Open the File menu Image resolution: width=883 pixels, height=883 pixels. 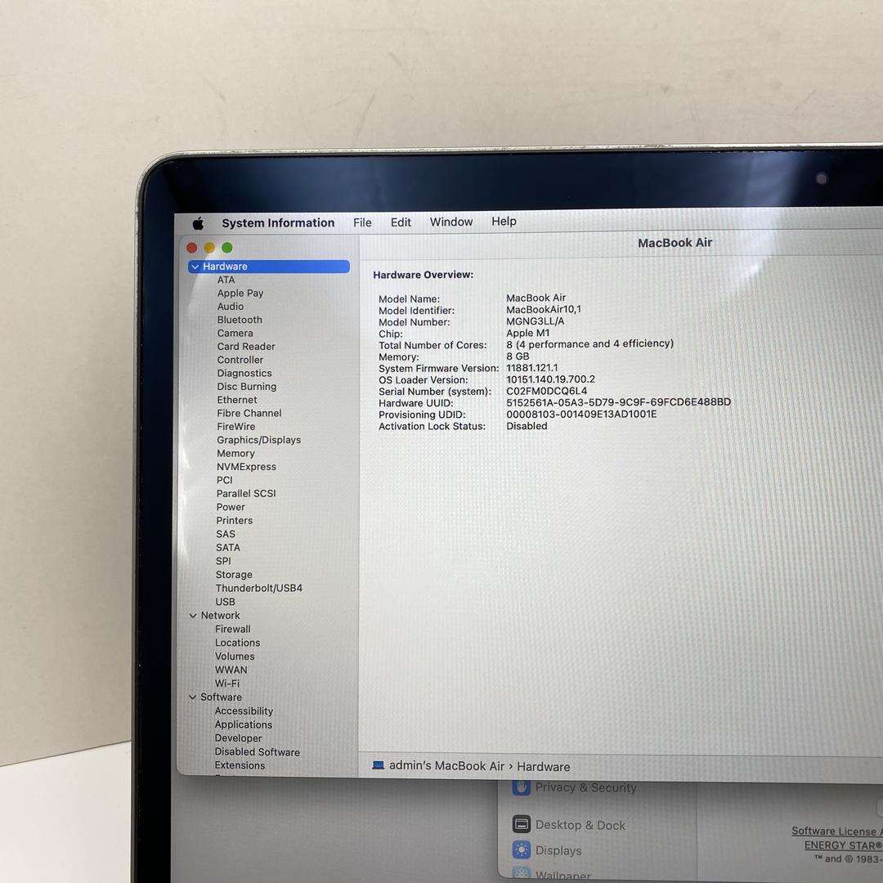pyautogui.click(x=362, y=222)
